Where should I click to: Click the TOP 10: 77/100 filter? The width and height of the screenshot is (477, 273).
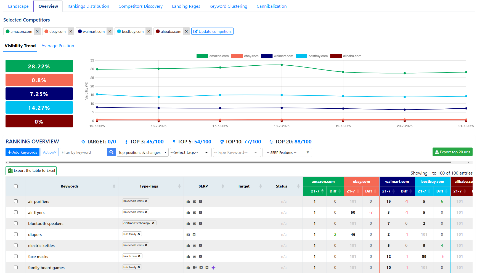click(240, 142)
